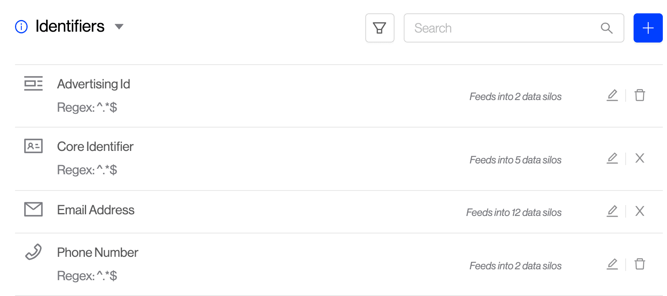Add a new identifier with plus button
The height and width of the screenshot is (296, 667).
[648, 28]
